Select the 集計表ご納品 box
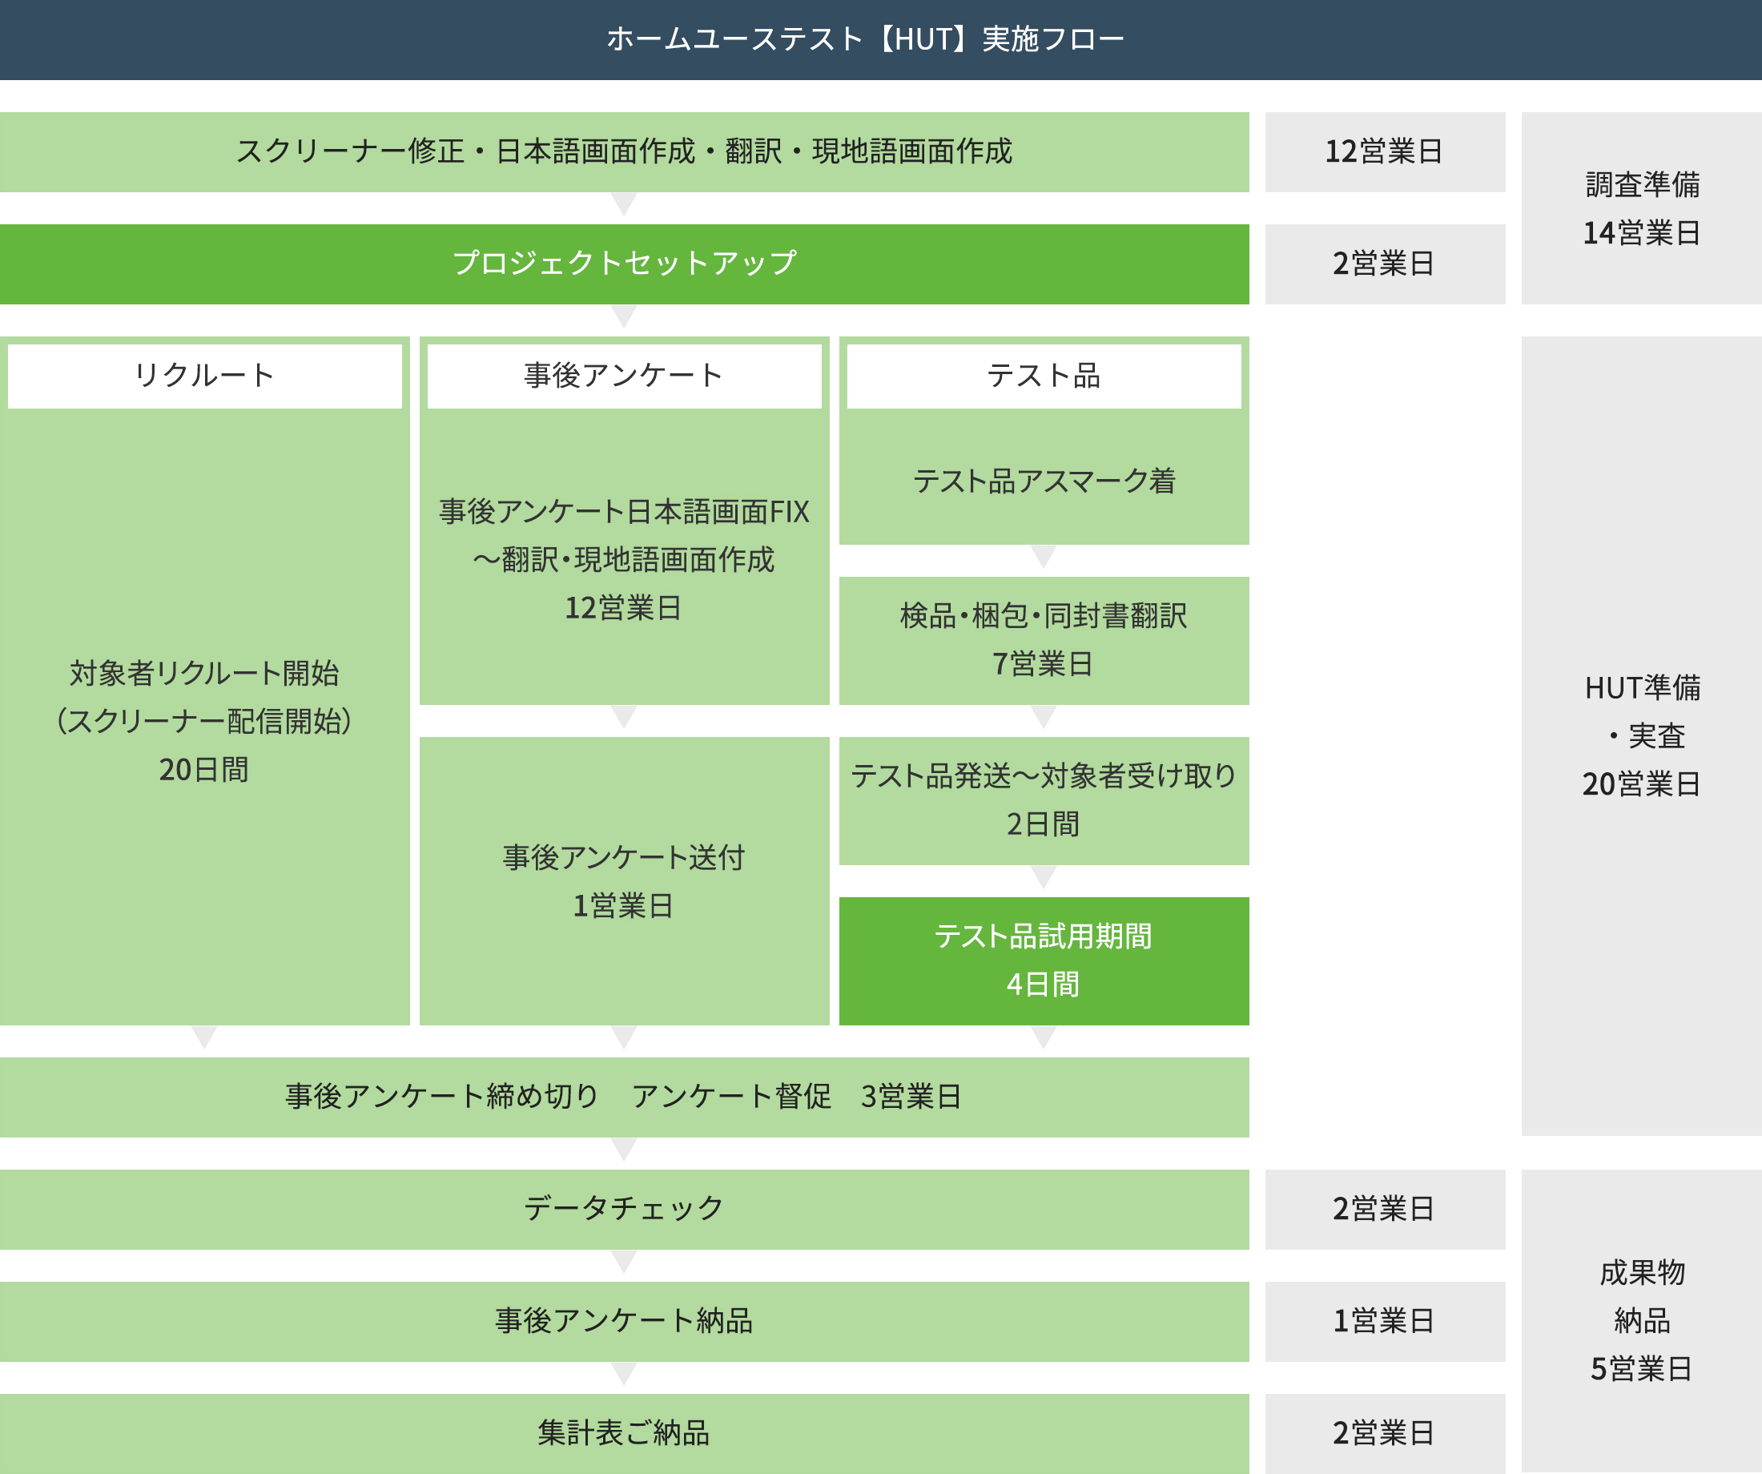This screenshot has height=1474, width=1762. [625, 1434]
